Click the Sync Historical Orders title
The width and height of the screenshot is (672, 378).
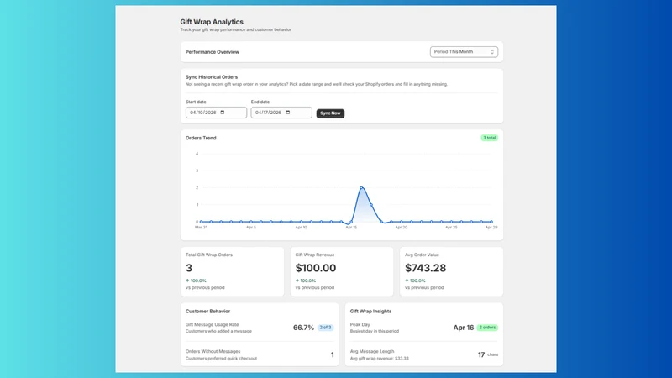coord(212,77)
